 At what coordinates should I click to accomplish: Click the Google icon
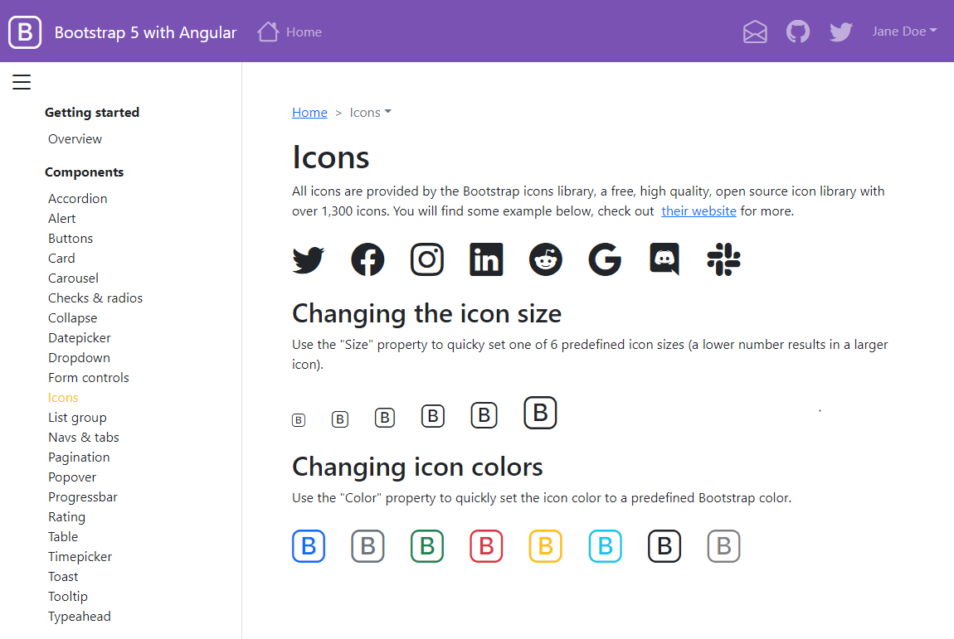(605, 259)
